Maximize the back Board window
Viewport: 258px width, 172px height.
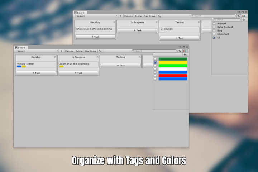[243, 12]
